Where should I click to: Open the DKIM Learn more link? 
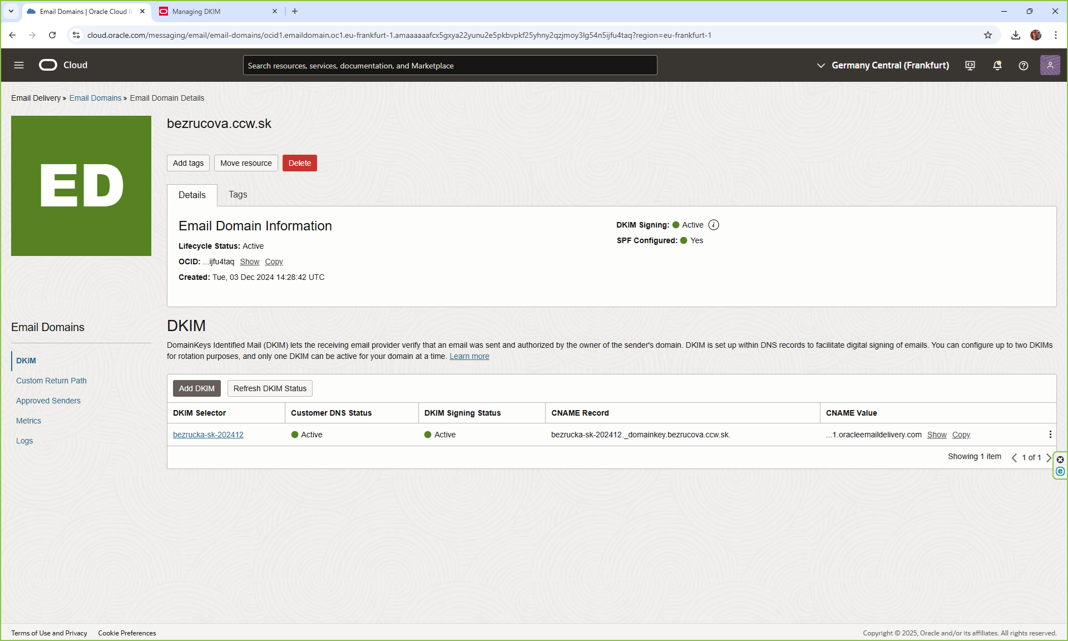[469, 356]
